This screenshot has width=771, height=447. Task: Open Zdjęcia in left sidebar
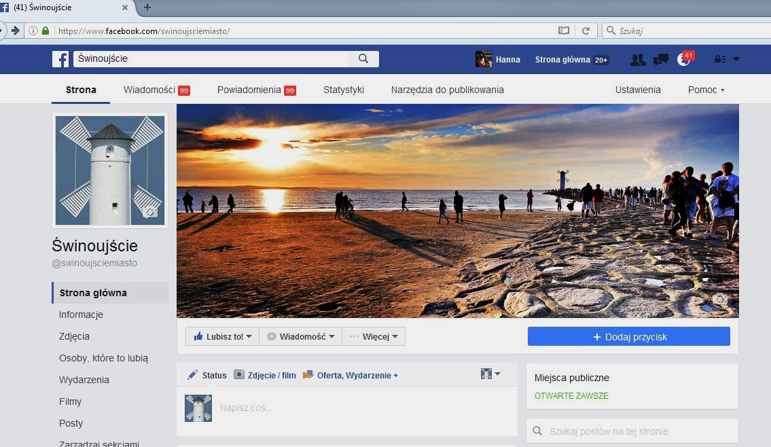[x=74, y=336]
